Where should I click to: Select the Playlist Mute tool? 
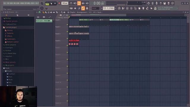click(51, 12)
